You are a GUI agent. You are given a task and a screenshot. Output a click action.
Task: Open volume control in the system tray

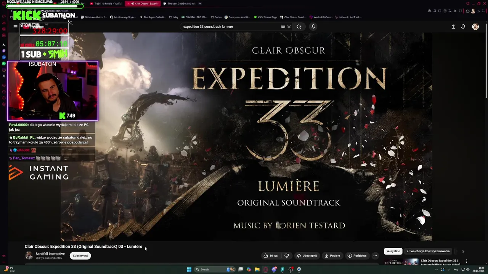(x=468, y=269)
